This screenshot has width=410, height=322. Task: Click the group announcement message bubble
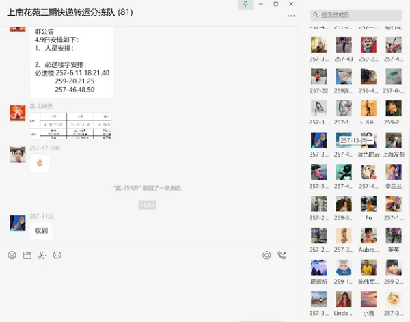(x=72, y=62)
